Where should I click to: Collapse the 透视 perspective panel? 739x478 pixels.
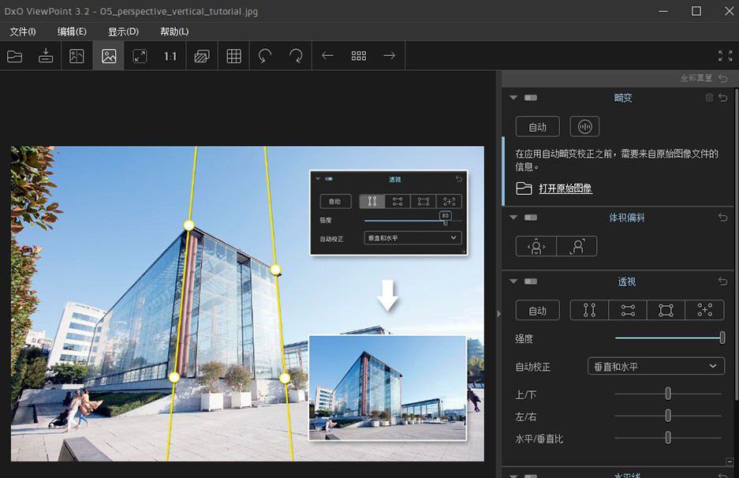tap(513, 282)
